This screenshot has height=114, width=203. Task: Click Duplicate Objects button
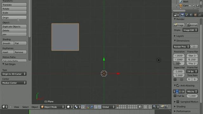pyautogui.click(x=14, y=27)
